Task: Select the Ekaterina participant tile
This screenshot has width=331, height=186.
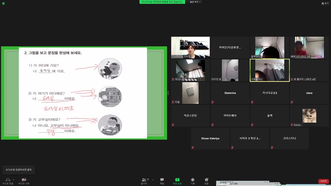Action: [x=230, y=93]
